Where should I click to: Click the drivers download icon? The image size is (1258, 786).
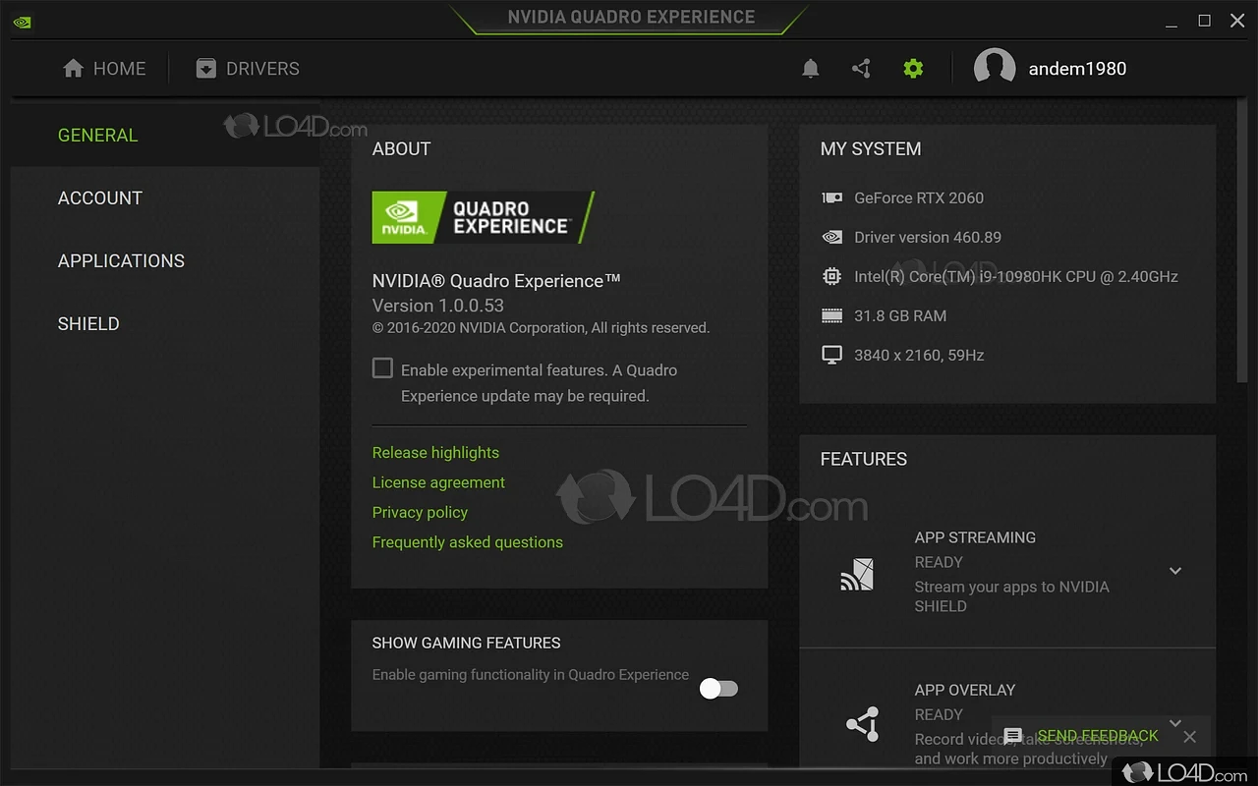[x=205, y=69]
